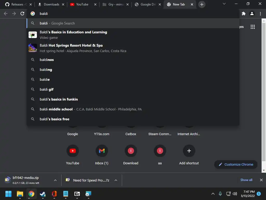
Task: Click the address bar containing baldi
Action: (x=133, y=14)
